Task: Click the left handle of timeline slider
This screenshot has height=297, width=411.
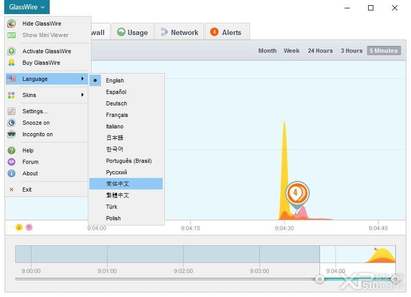Action: (319, 279)
